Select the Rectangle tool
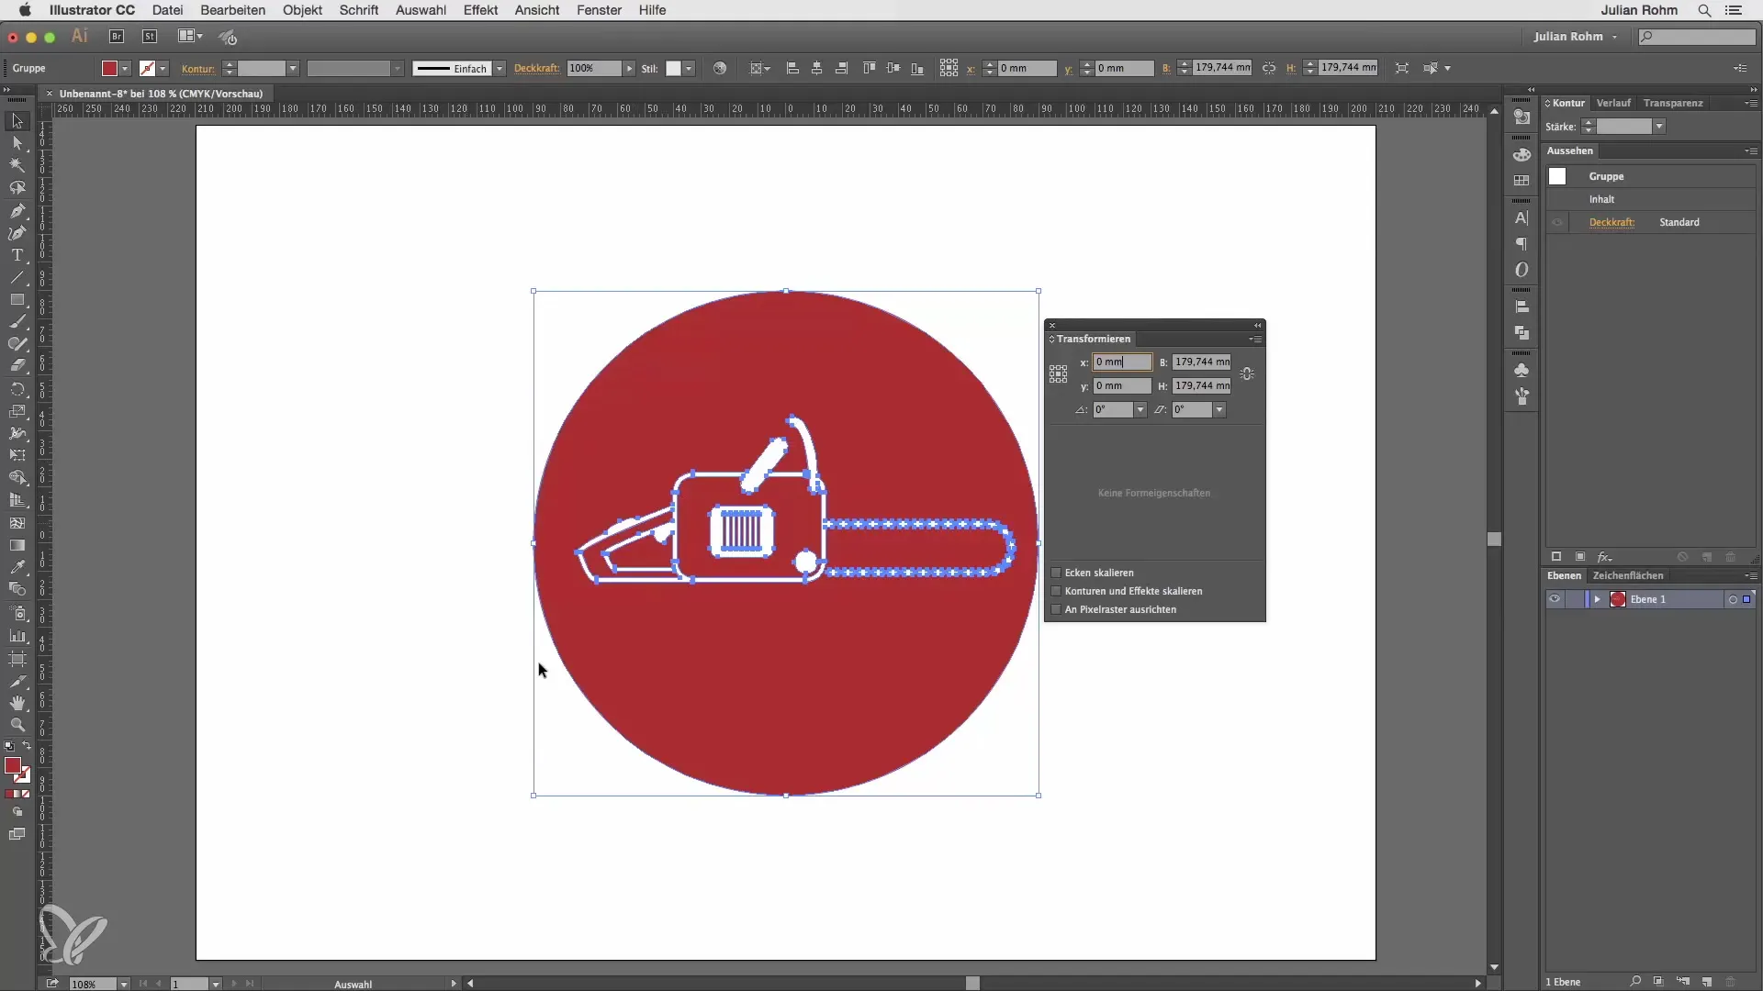 (17, 300)
